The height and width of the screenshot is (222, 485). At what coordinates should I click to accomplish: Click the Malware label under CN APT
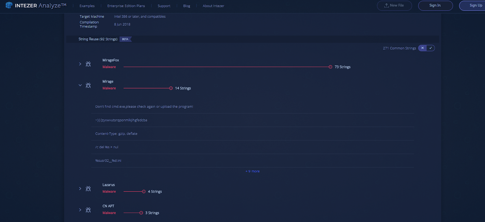coord(109,213)
